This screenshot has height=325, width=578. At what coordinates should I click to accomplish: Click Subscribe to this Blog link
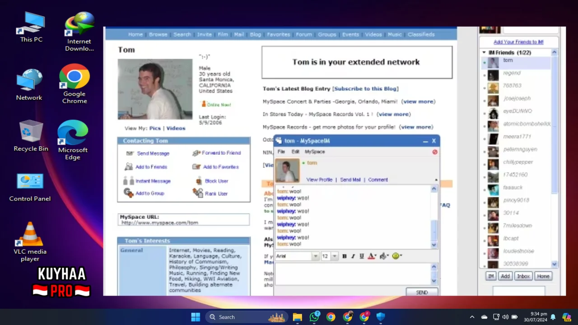coord(365,89)
